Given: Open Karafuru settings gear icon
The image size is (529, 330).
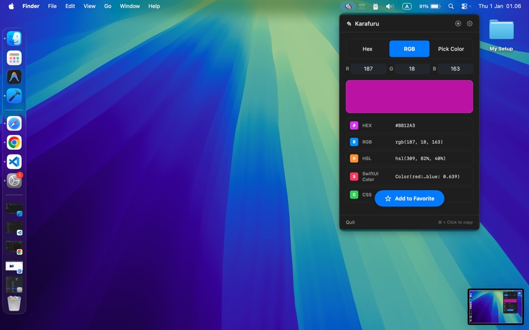Looking at the screenshot, I should [x=469, y=23].
